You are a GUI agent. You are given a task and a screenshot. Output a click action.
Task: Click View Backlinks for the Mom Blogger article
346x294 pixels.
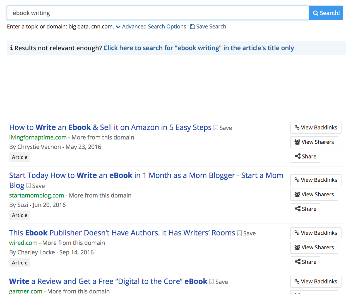316,180
